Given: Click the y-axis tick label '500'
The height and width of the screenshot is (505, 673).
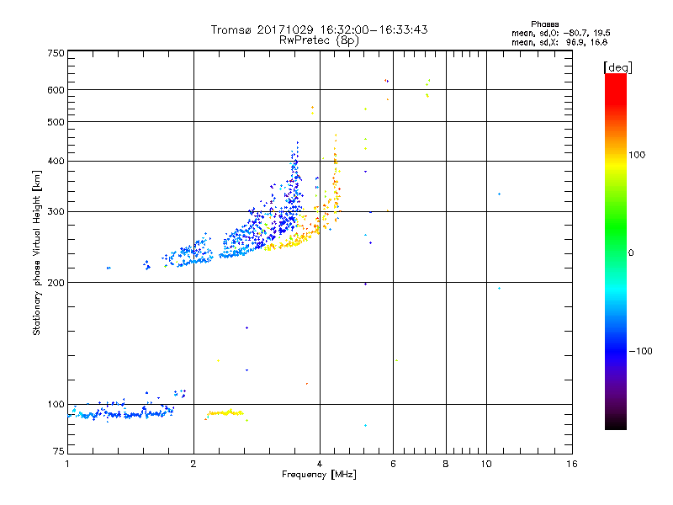Looking at the screenshot, I should tap(56, 122).
